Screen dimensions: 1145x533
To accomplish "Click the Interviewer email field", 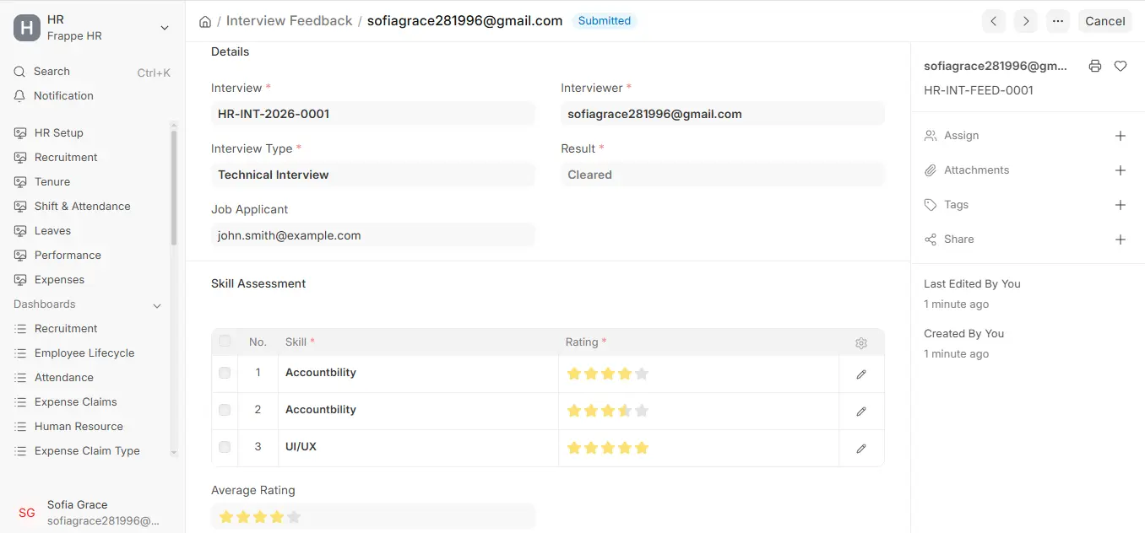I will pos(723,114).
